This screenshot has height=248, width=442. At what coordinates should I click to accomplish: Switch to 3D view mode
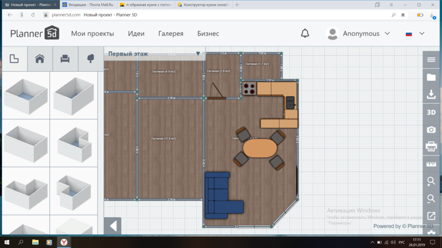[431, 112]
